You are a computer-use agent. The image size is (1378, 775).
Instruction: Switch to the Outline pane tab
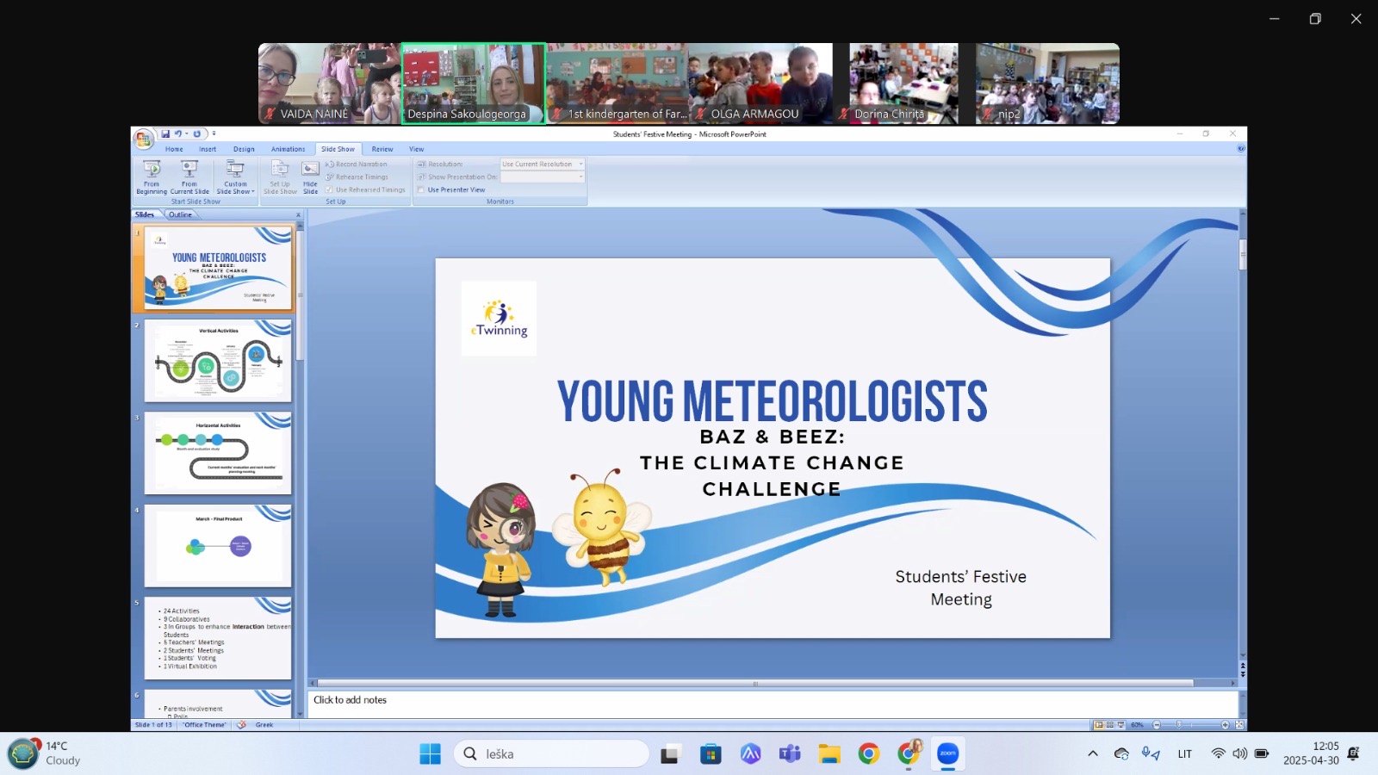tap(180, 214)
